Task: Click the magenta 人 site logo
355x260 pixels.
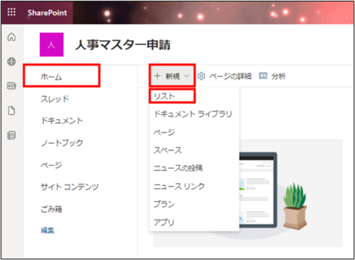Action: pos(51,44)
